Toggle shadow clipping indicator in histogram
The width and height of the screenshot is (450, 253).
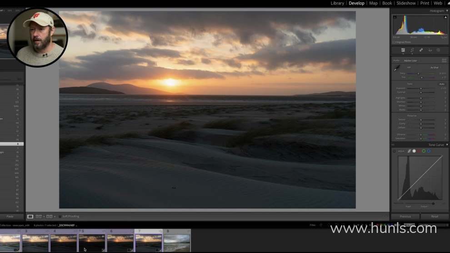(x=395, y=18)
